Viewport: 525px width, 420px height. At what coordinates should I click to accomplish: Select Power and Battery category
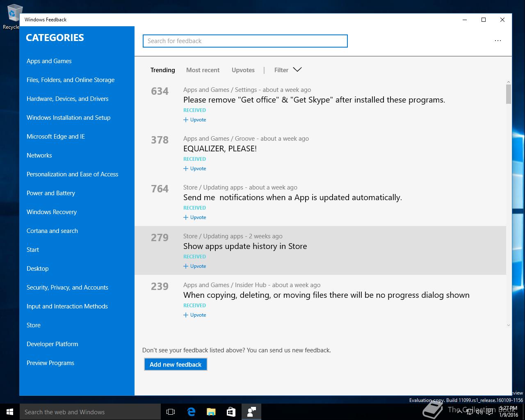pos(51,193)
